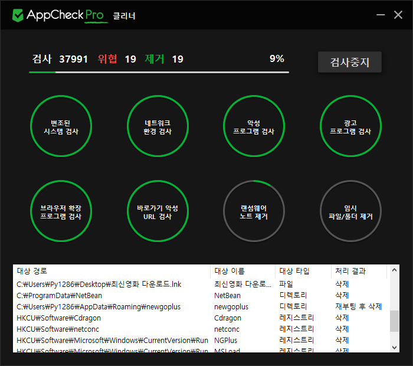Viewport: 413px width, 366px height.
Task: Select the 변조된 시스템 검사 circle
Action: coord(61,126)
